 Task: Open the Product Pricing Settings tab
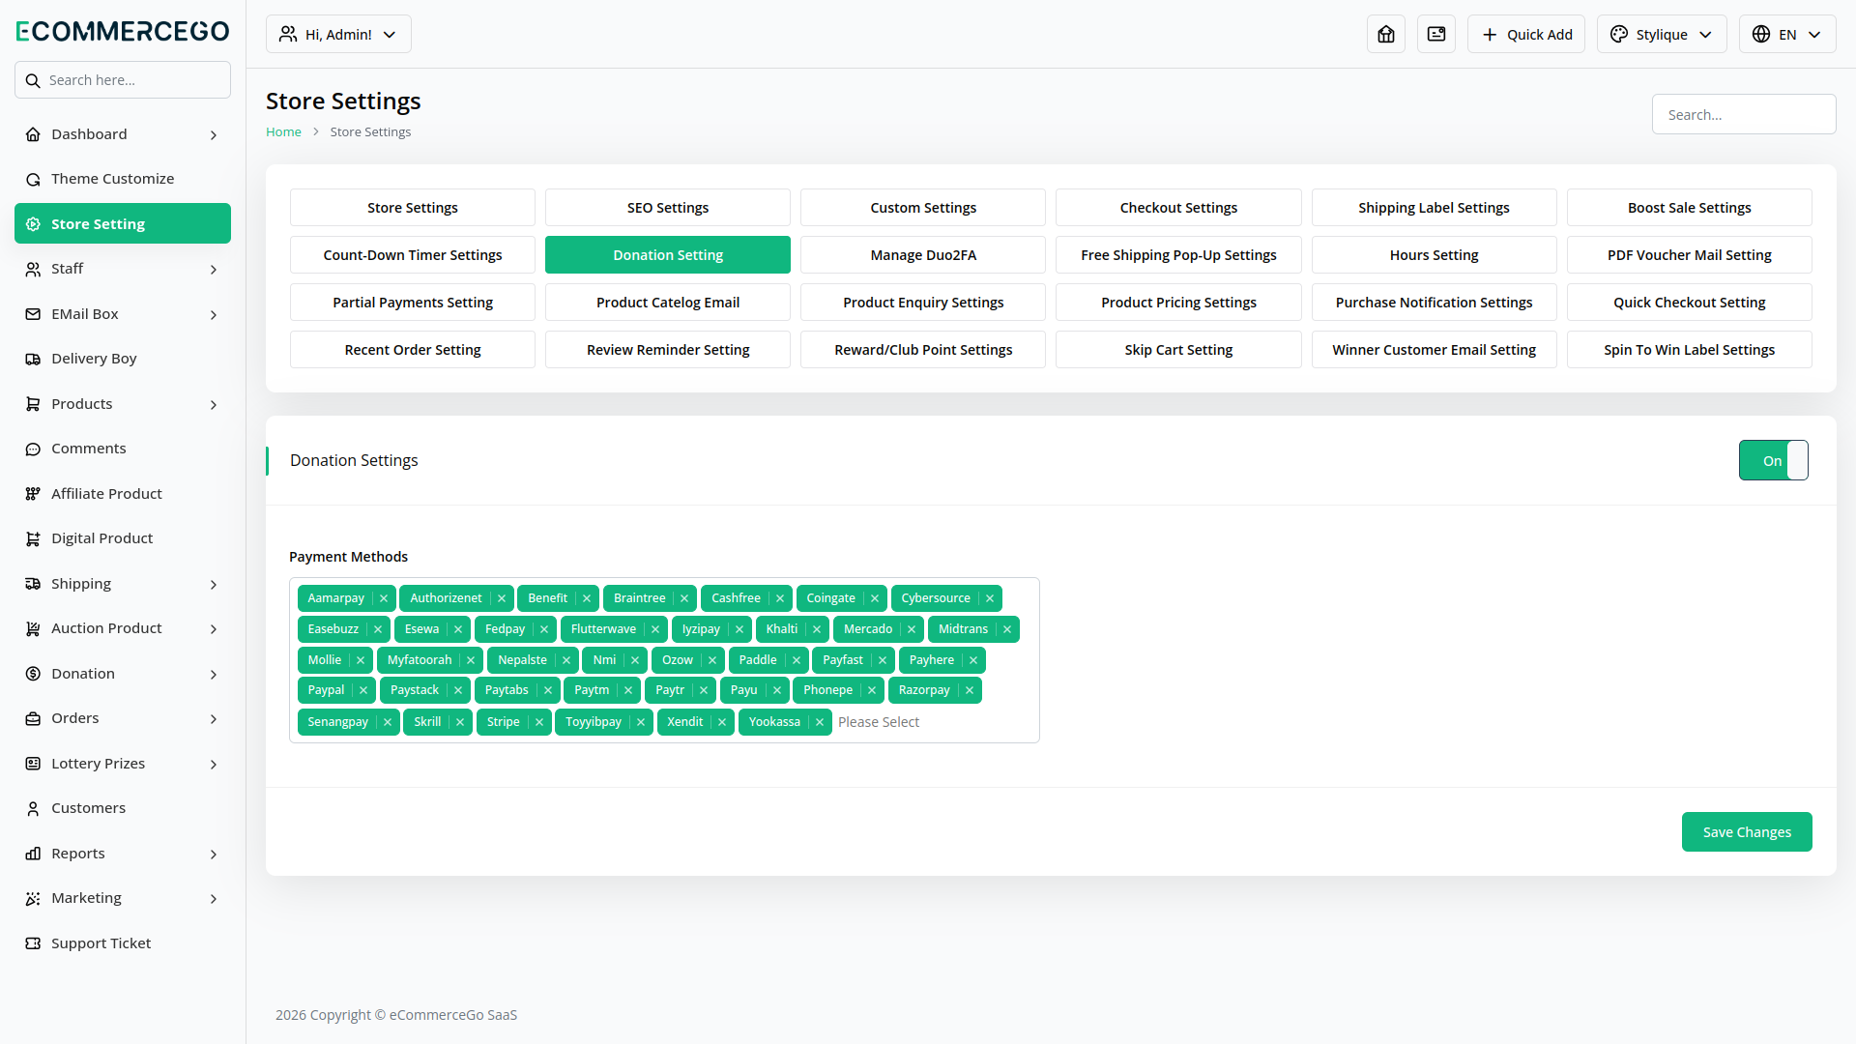(x=1178, y=303)
